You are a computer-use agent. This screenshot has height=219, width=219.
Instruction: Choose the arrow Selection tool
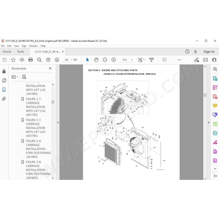point(88,60)
